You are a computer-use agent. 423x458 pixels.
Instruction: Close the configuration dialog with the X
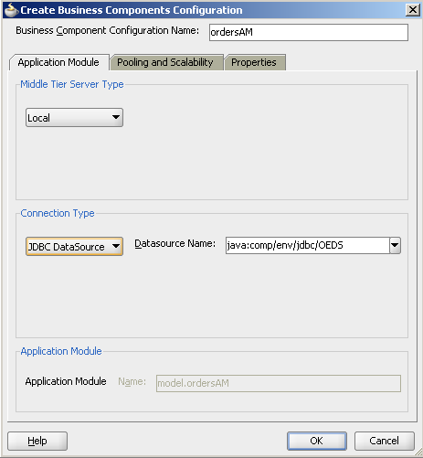(413, 10)
